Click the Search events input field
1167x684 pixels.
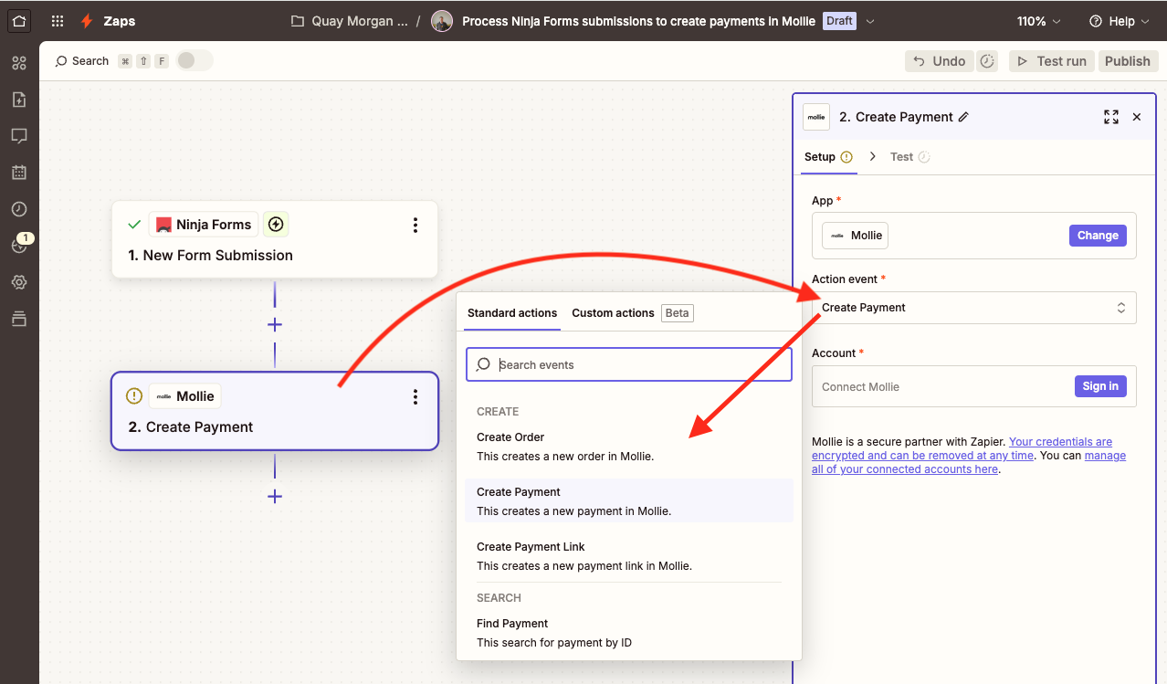(x=628, y=364)
